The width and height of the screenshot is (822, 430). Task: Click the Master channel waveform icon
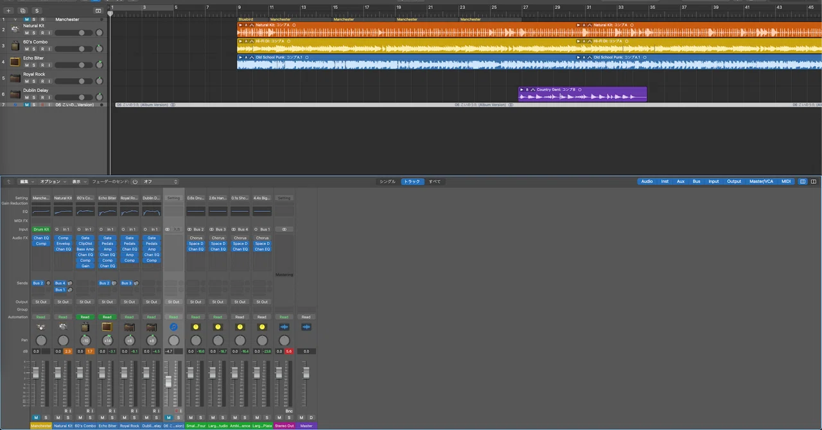click(x=306, y=327)
